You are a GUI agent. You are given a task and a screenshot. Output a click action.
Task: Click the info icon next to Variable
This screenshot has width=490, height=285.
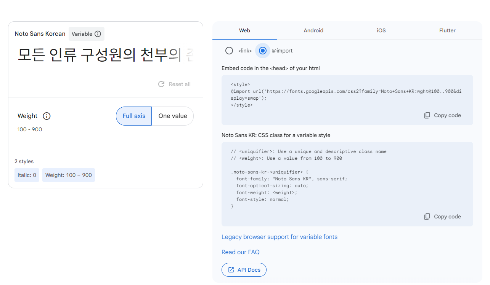click(98, 34)
